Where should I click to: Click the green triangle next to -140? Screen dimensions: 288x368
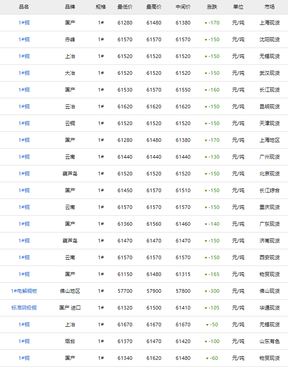pyautogui.click(x=206, y=224)
